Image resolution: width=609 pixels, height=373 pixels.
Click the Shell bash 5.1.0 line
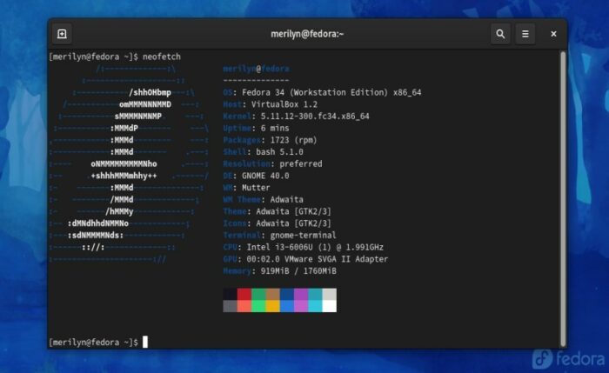(x=263, y=152)
